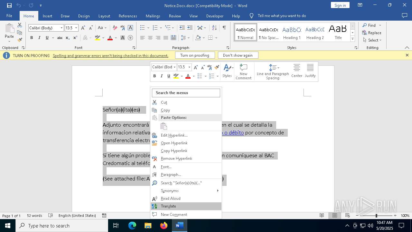Click the Format Painter in ribbon Clipboard group

[20, 40]
